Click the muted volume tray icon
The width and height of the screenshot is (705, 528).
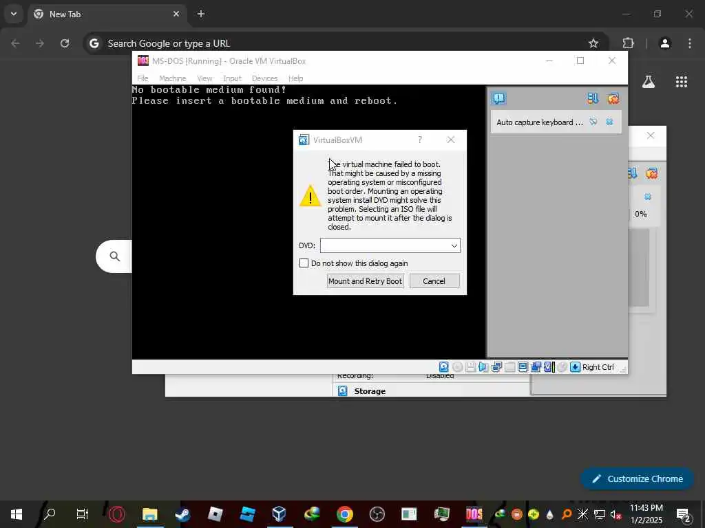tap(615, 514)
